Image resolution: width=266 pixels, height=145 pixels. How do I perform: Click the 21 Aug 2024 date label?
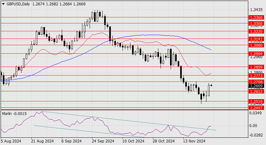coord(42,141)
